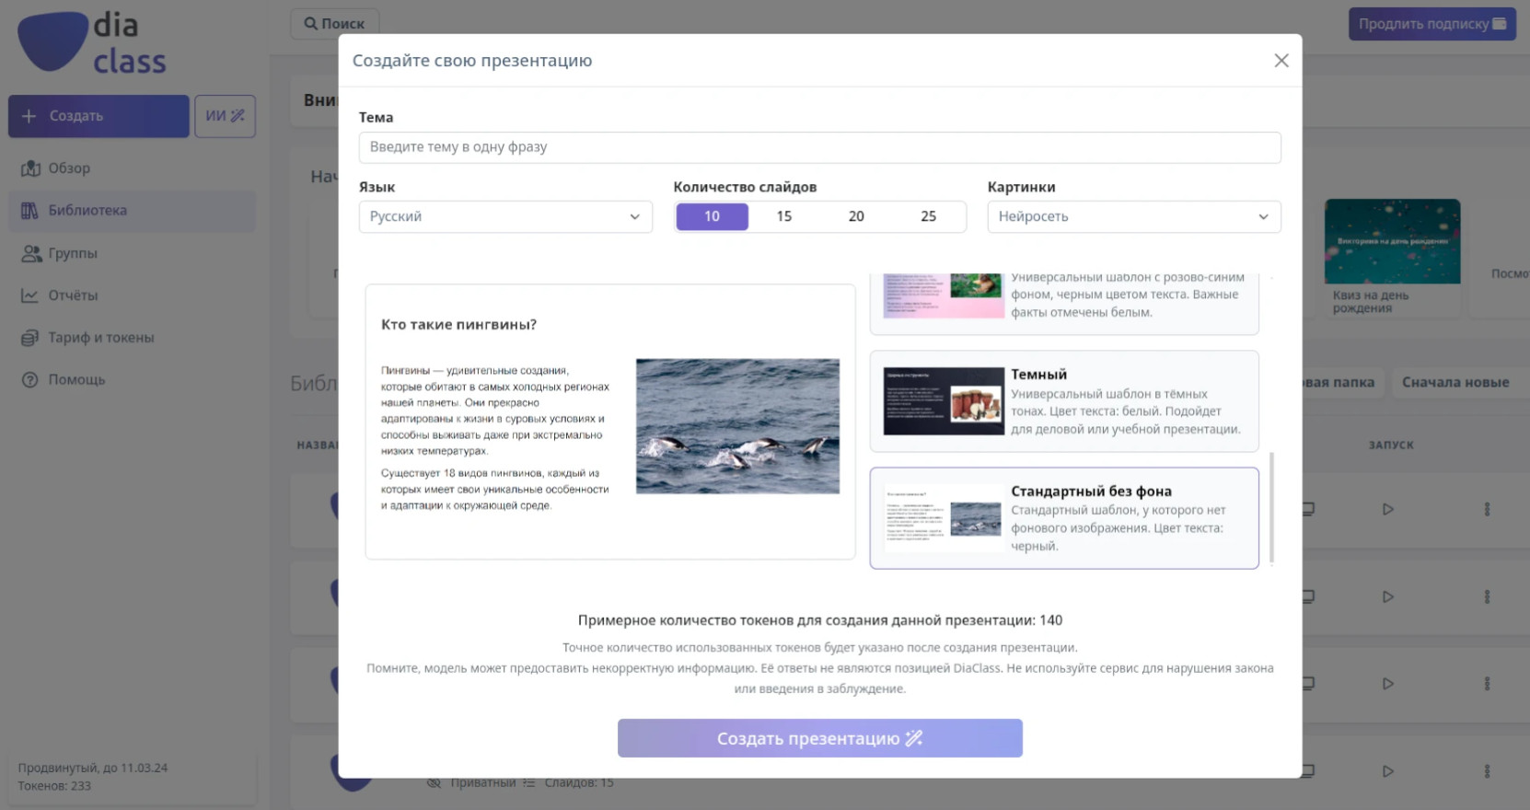The width and height of the screenshot is (1530, 810).
Task: Click the Группы people icon
Action: coord(31,253)
